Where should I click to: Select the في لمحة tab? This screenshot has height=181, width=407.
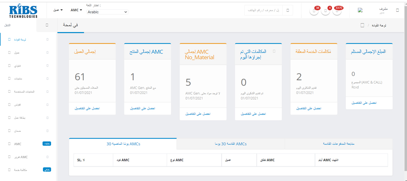pos(70,25)
